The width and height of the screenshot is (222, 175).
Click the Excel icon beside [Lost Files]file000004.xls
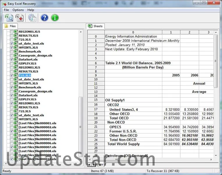click(16, 135)
